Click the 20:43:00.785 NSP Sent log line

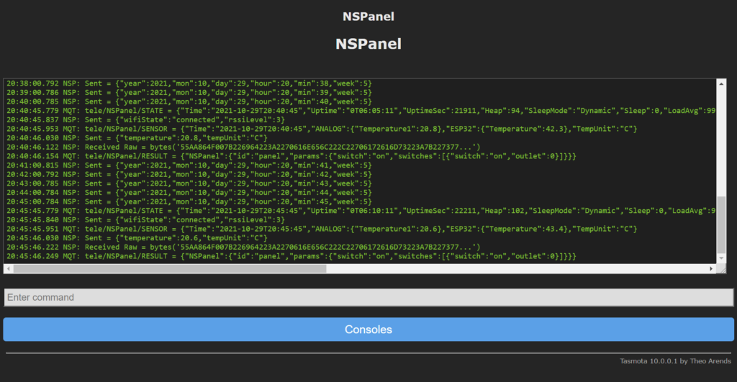(189, 183)
